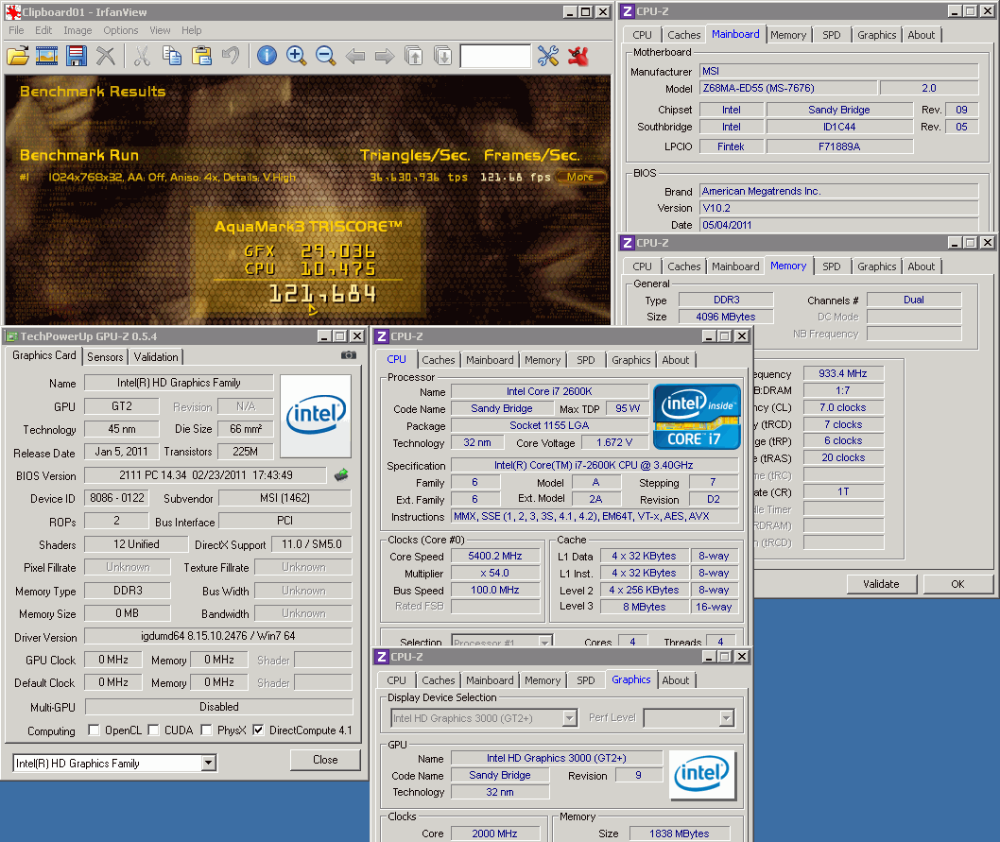Open the Edit menu in IrfanView
This screenshot has width=1000, height=842.
43,30
